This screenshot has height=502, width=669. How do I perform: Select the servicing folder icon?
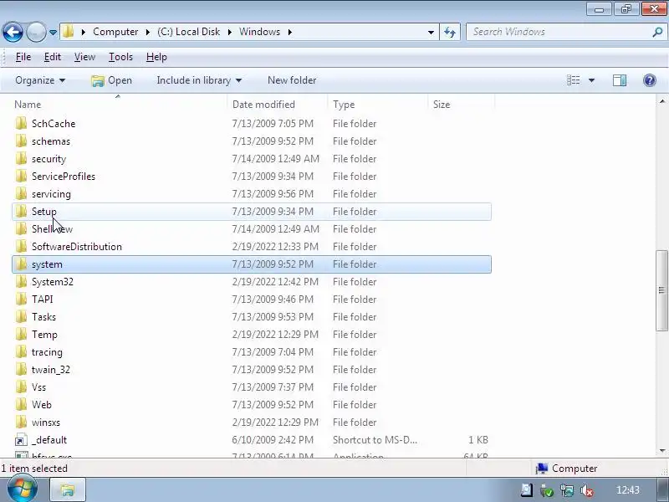point(21,194)
